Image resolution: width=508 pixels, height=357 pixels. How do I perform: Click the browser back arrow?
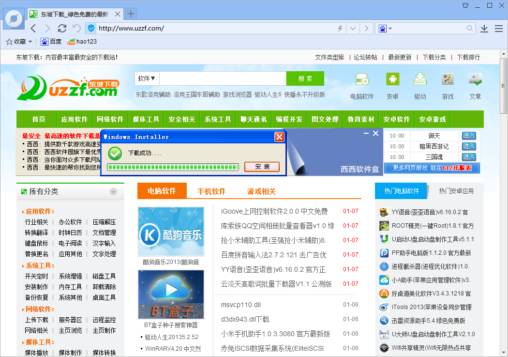pos(33,29)
